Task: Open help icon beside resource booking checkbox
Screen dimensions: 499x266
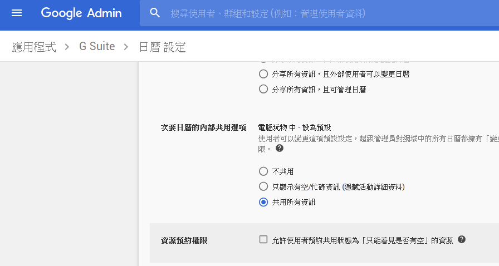Action: click(x=461, y=240)
